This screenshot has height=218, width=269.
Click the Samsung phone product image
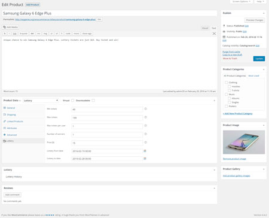244,142
